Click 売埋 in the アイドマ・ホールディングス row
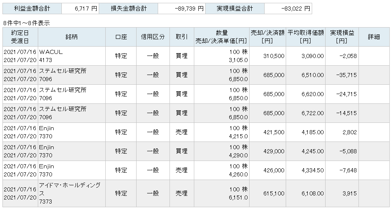 (x=182, y=193)
